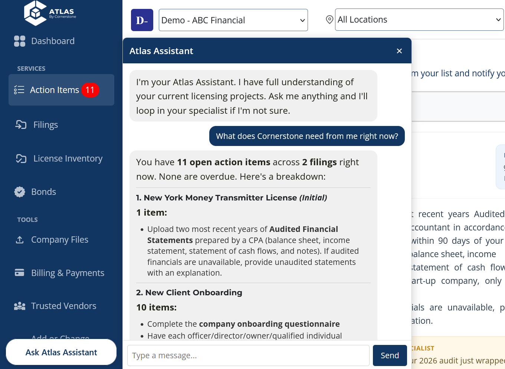This screenshot has height=369, width=505.
Task: Click the Ask Atlas Assistant button
Action: 61,352
